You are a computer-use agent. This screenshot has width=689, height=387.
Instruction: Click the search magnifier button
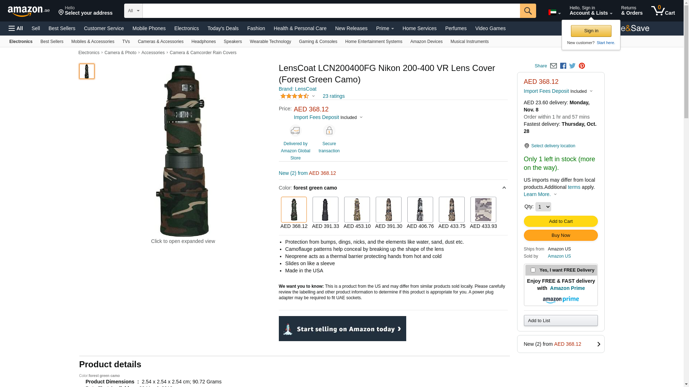528,11
